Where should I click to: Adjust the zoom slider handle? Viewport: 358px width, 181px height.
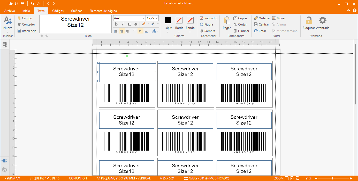coord(333,178)
